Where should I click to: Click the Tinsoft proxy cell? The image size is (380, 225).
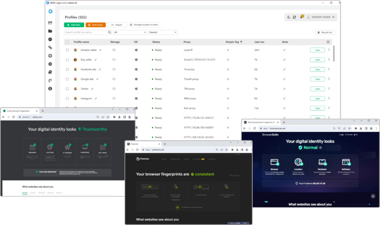pos(191,79)
